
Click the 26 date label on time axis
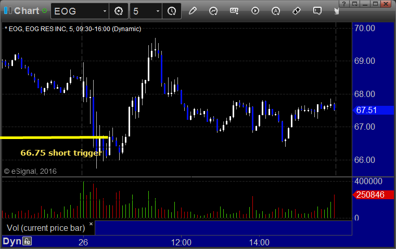click(83, 242)
